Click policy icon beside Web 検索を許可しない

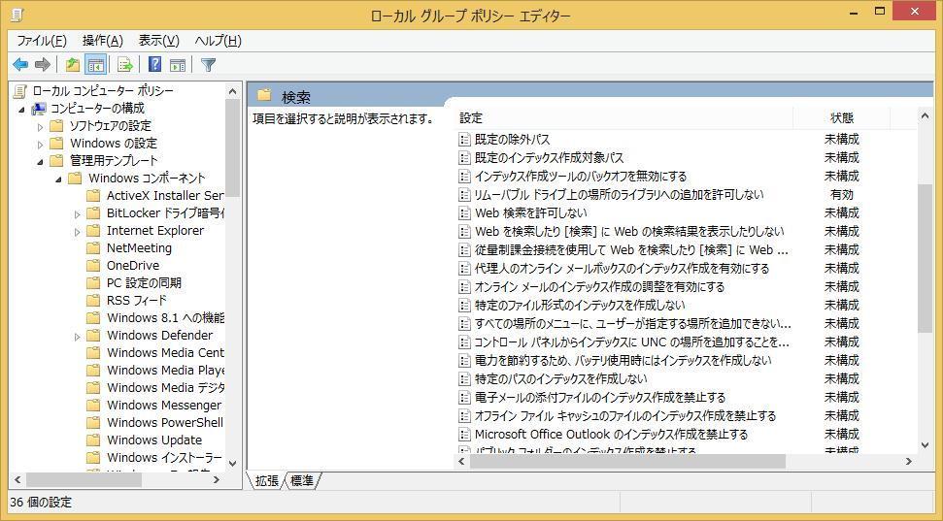click(464, 212)
